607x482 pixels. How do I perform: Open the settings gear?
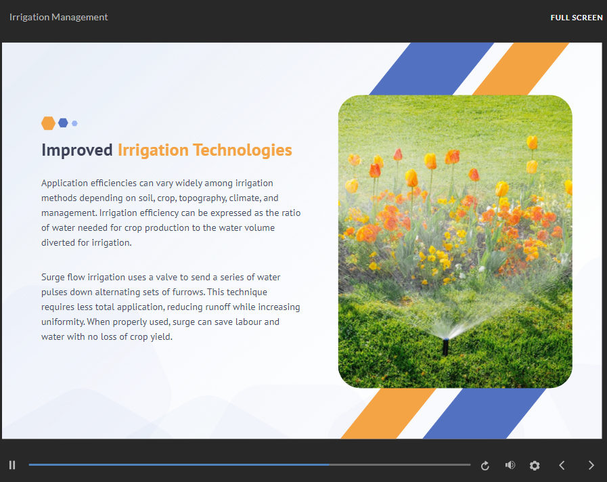(x=535, y=465)
